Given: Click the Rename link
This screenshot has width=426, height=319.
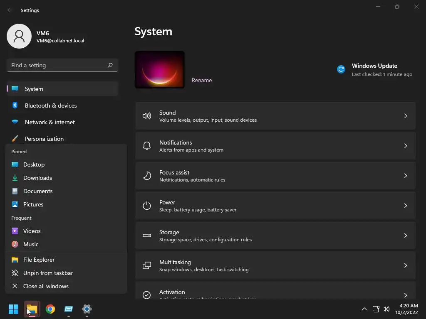Looking at the screenshot, I should pyautogui.click(x=202, y=80).
